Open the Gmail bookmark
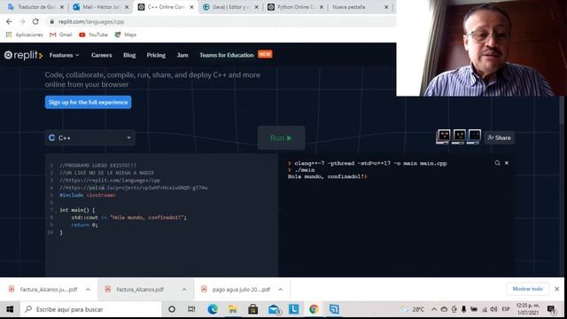Screen dimensions: 567x319 61,35
